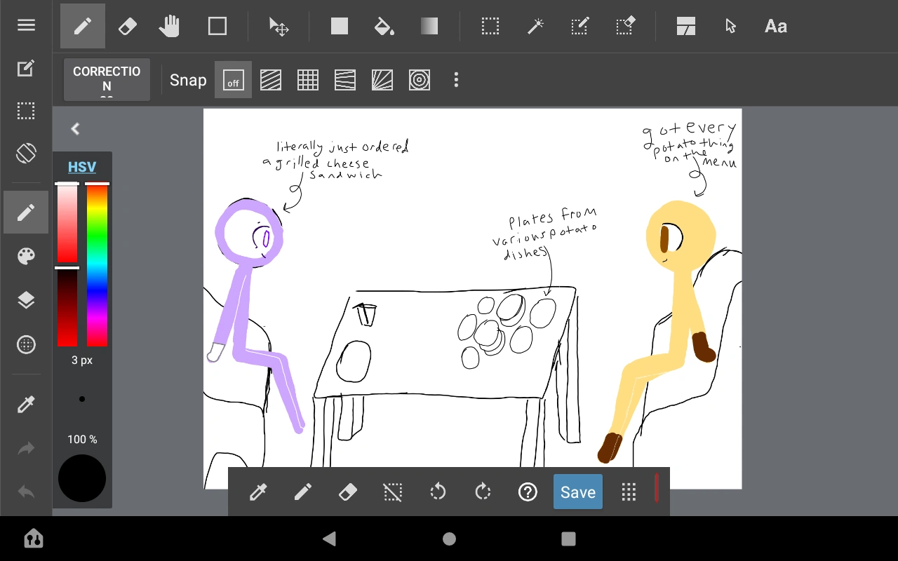The width and height of the screenshot is (898, 561).
Task: Open the color palette panel
Action: 26,255
